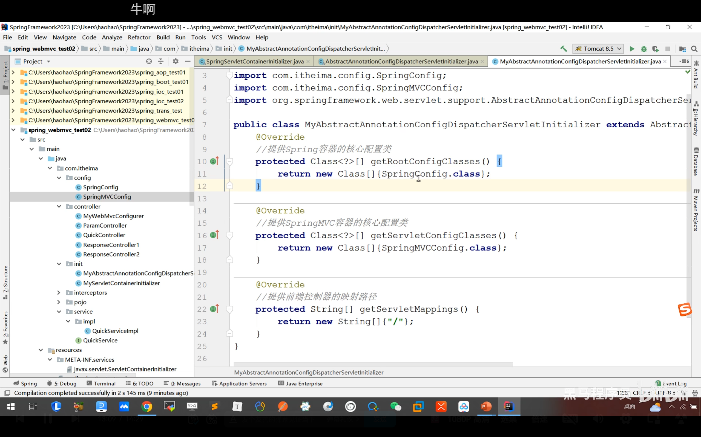This screenshot has width=701, height=437.
Task: Open the Hierarchy side panel
Action: point(696,118)
